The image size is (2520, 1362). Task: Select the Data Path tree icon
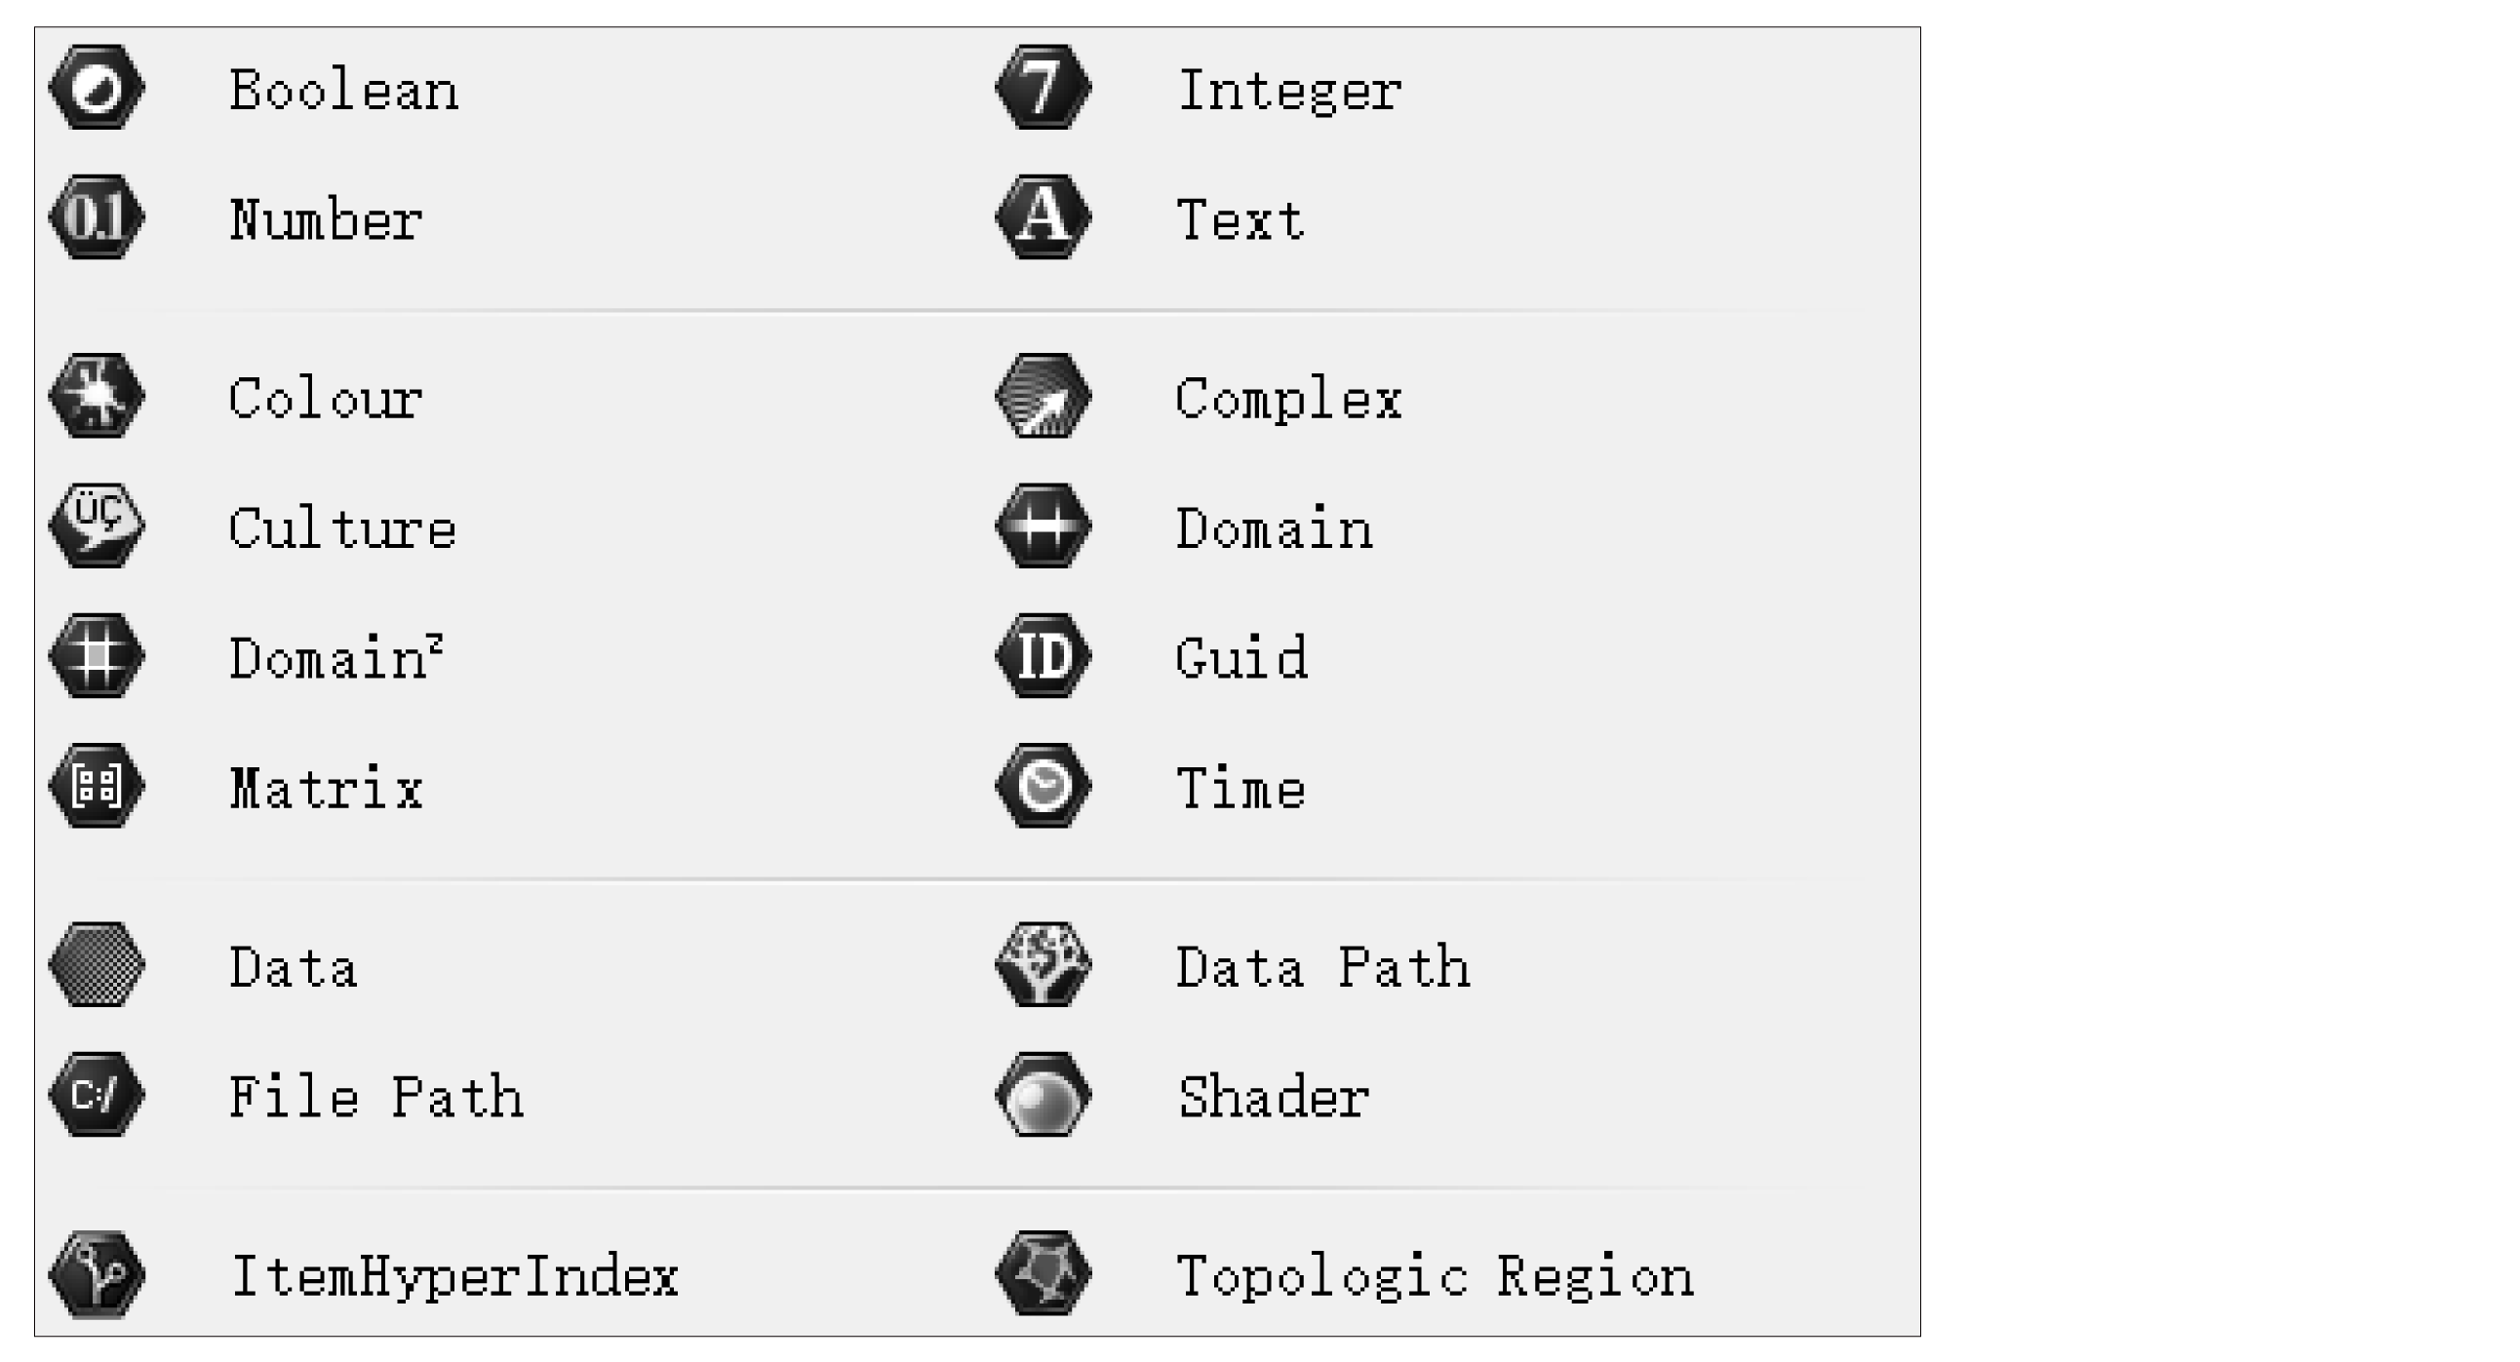click(x=1043, y=965)
